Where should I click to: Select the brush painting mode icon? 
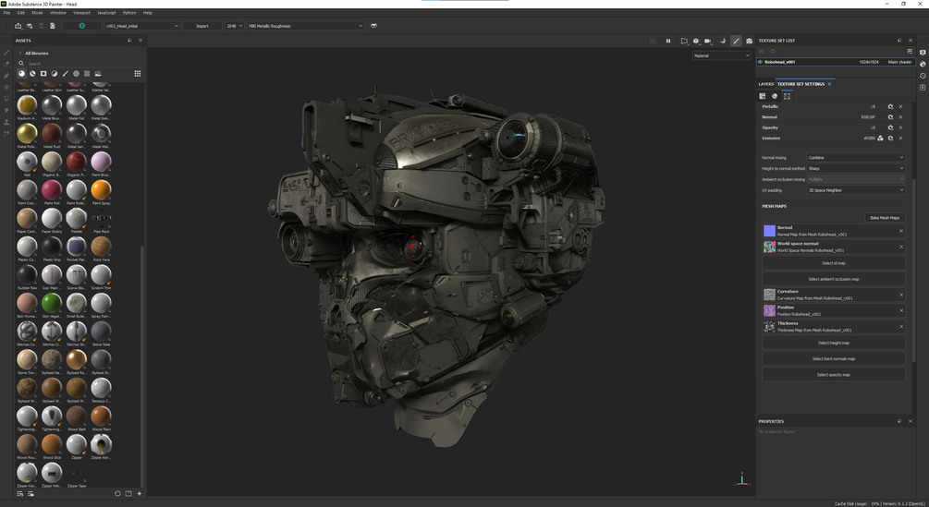[736, 41]
